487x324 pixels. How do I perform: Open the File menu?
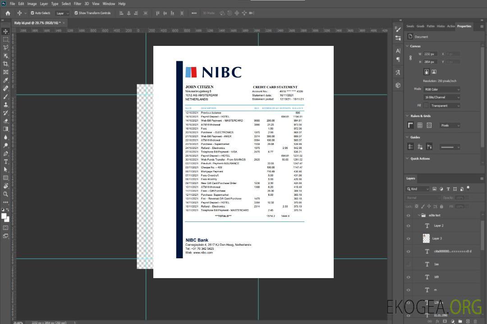click(13, 4)
